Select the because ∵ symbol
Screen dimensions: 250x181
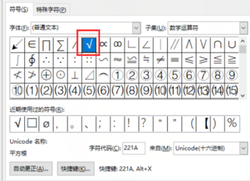(60, 60)
